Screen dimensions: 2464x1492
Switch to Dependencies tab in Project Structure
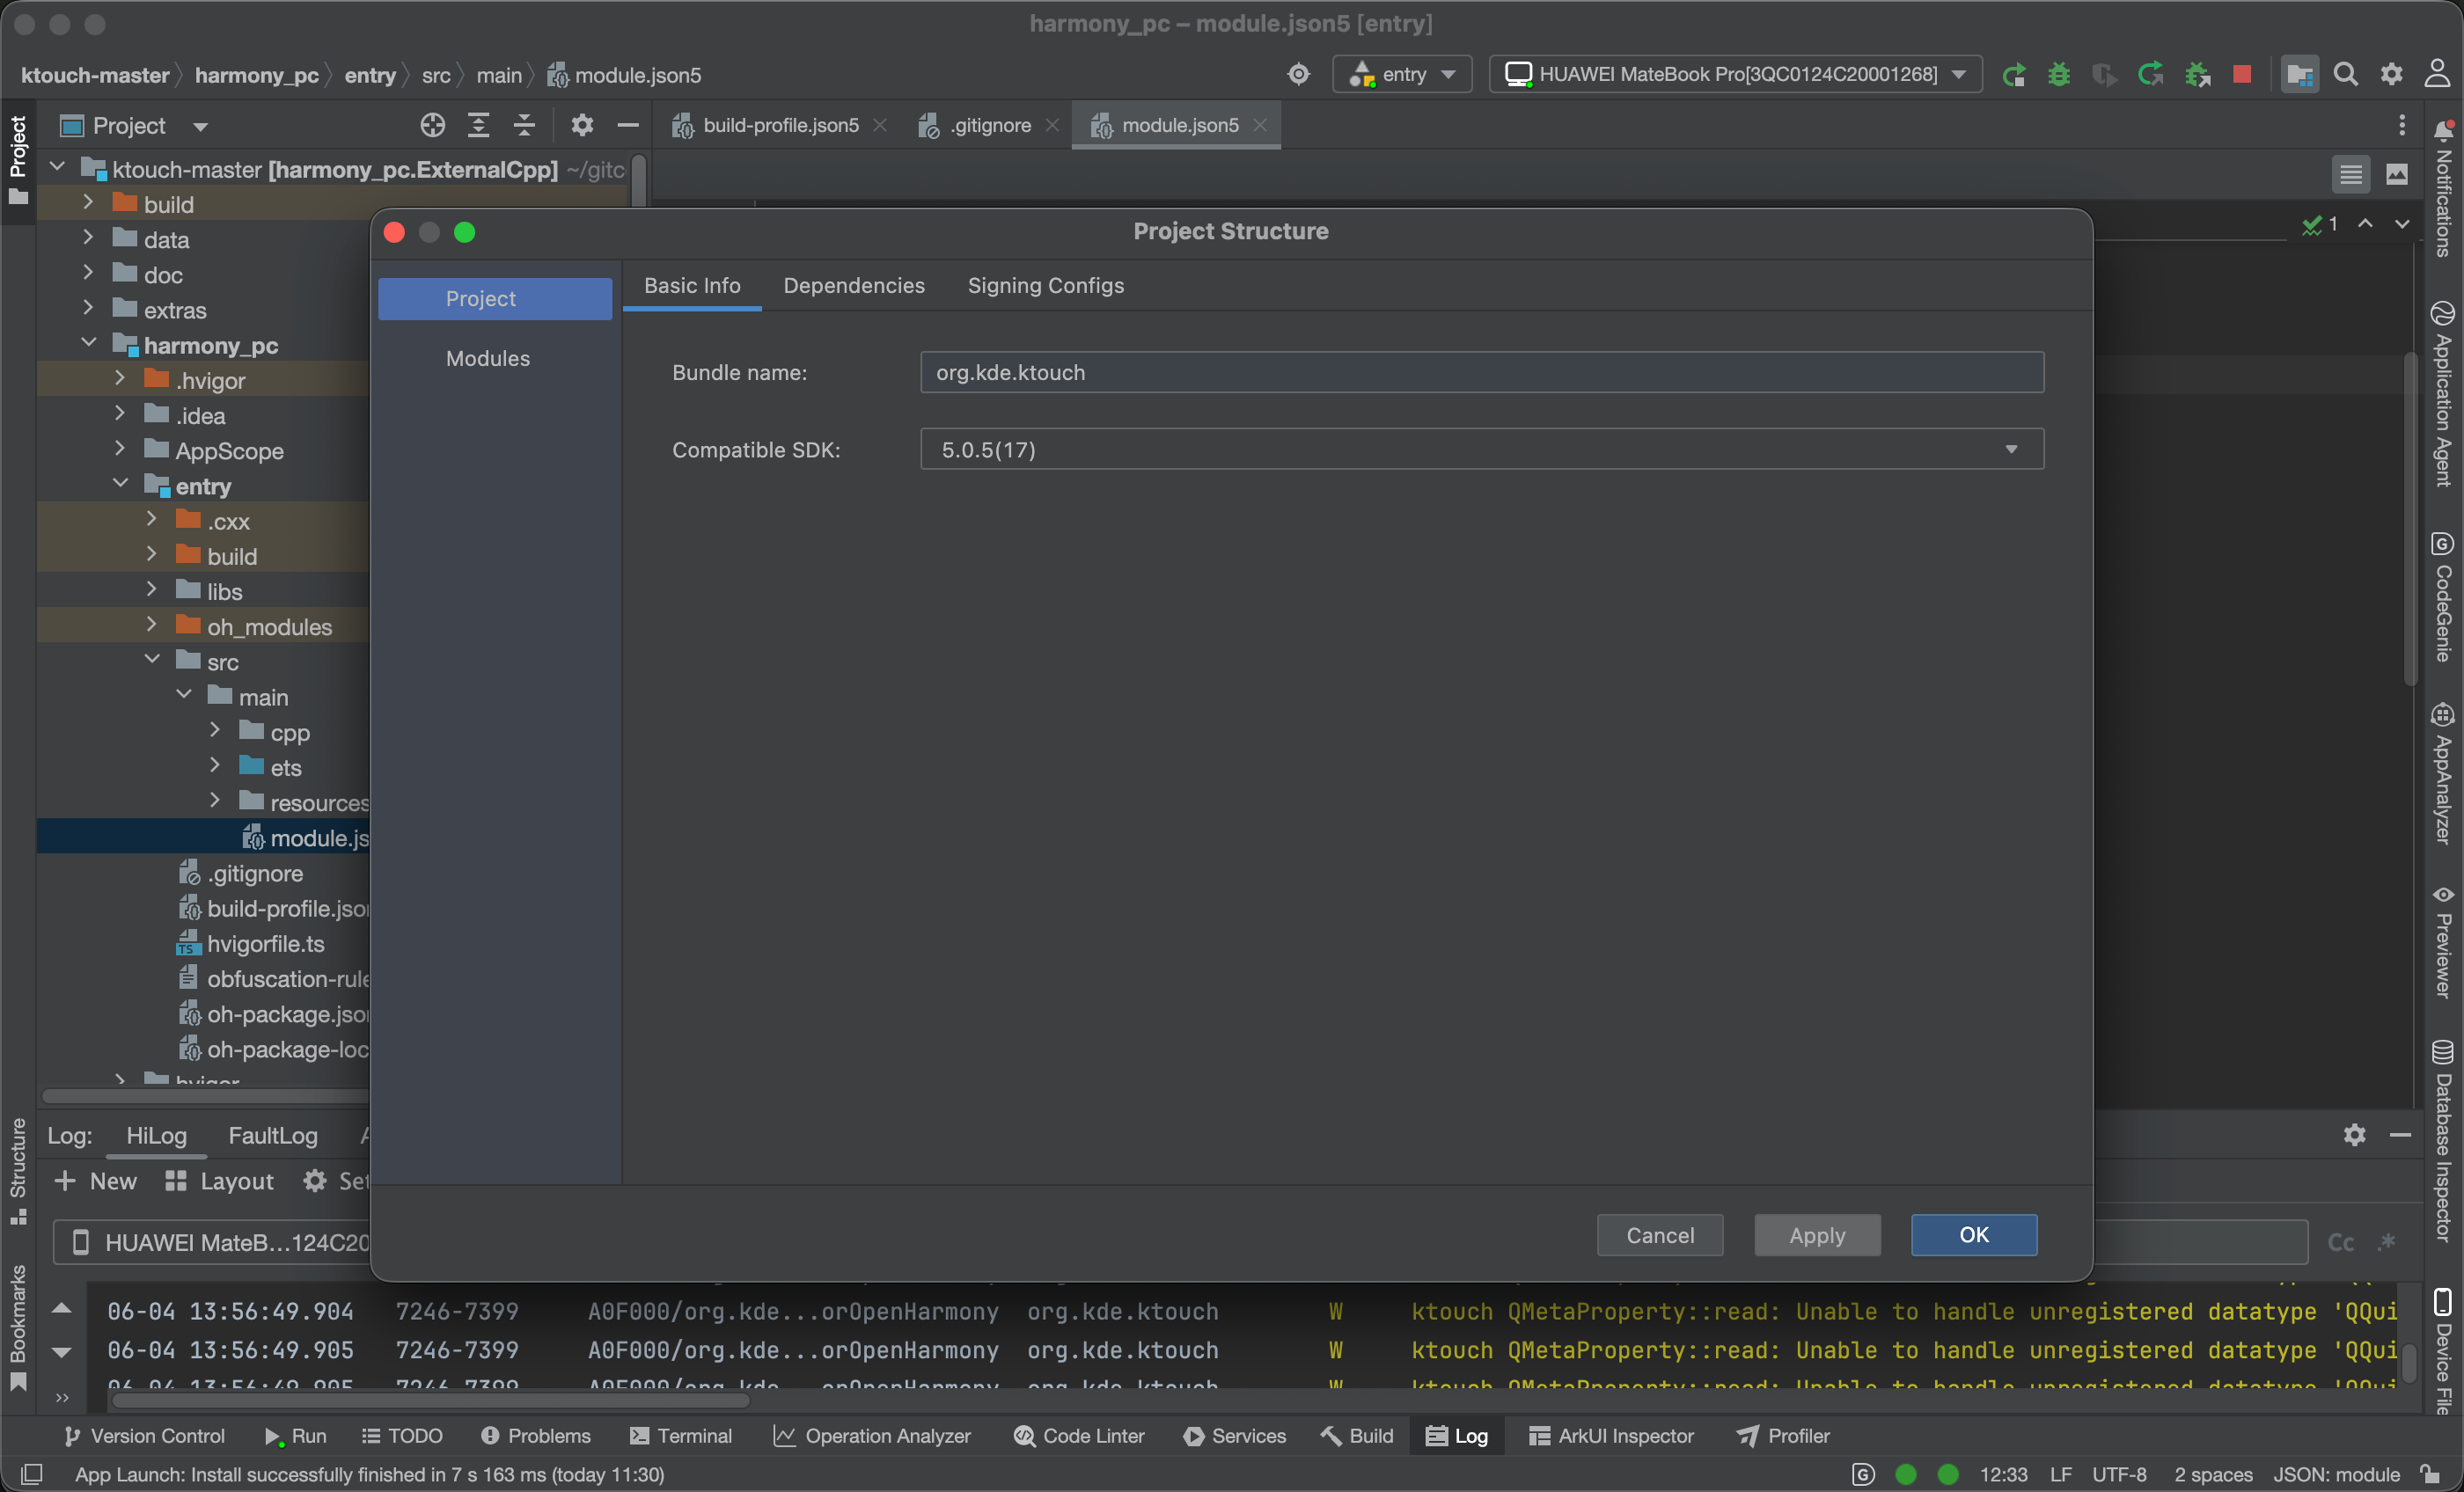853,286
